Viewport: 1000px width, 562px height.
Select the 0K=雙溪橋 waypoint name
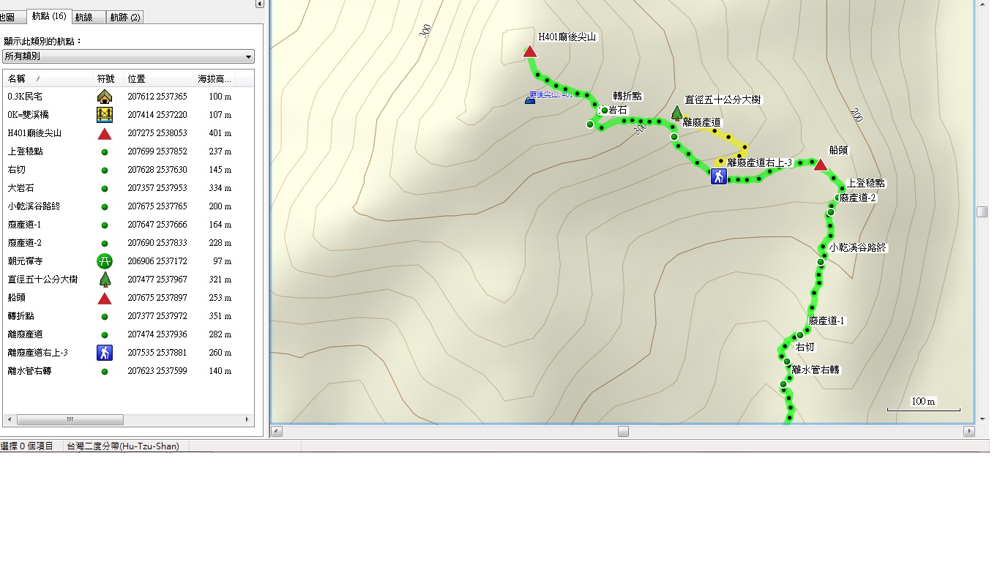[x=29, y=115]
